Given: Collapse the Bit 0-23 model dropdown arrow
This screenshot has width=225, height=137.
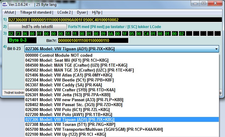Looking at the screenshot, I should click(x=216, y=49).
